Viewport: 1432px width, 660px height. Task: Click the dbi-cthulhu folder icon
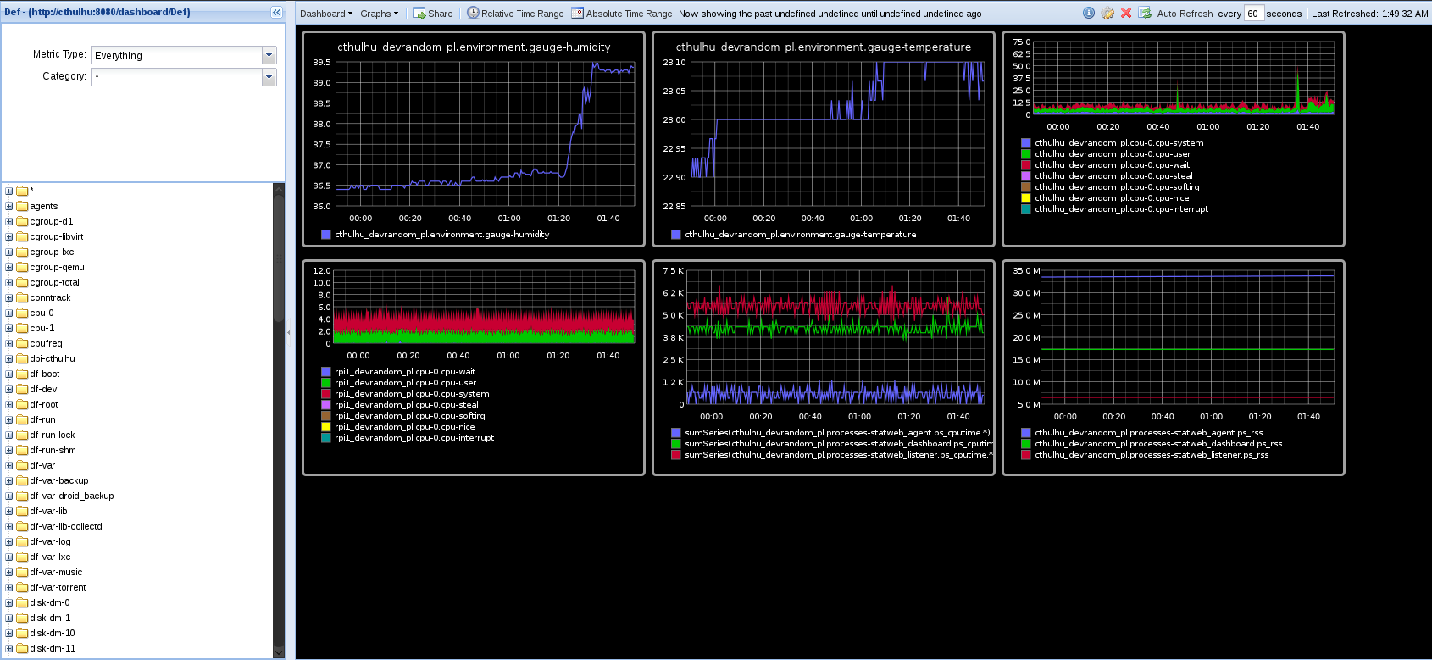point(22,358)
